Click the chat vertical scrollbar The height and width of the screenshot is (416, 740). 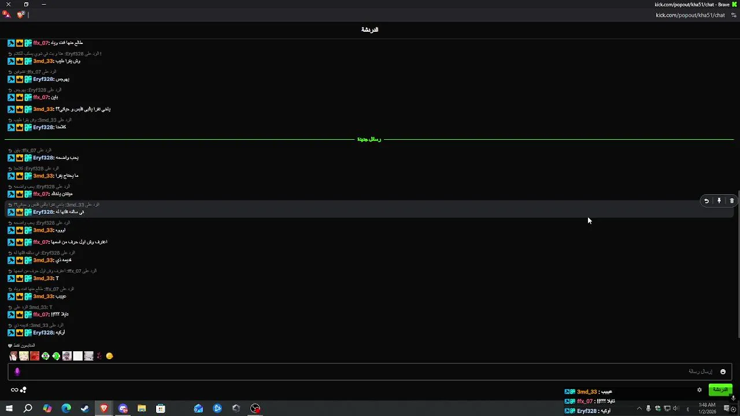738,263
